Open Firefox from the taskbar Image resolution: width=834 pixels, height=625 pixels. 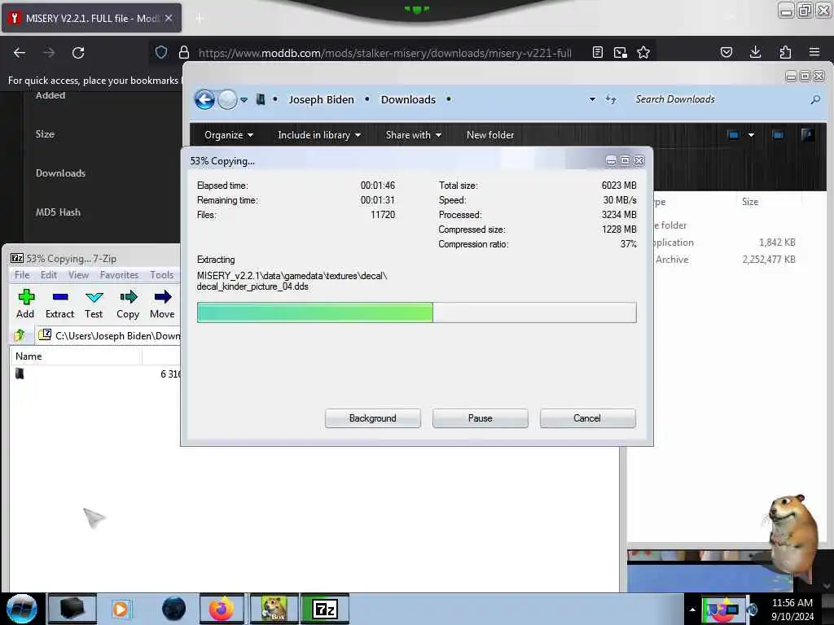click(x=222, y=609)
